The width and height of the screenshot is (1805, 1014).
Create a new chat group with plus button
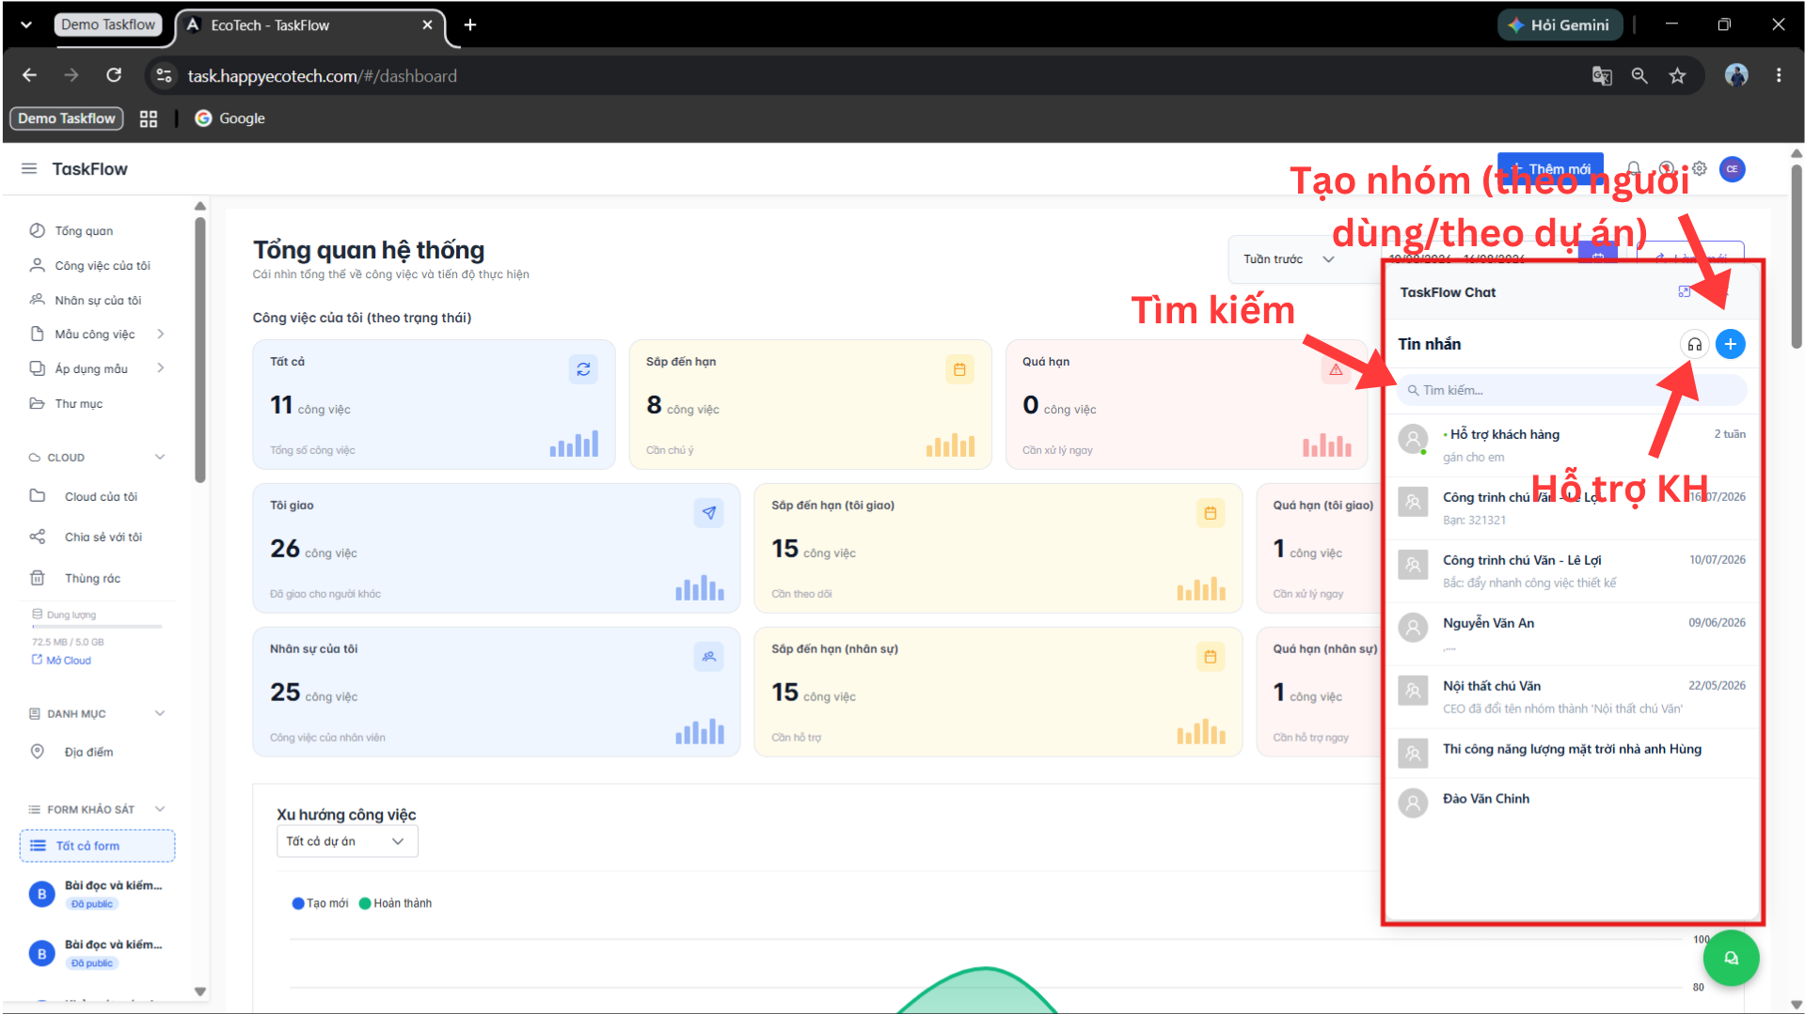(x=1731, y=345)
